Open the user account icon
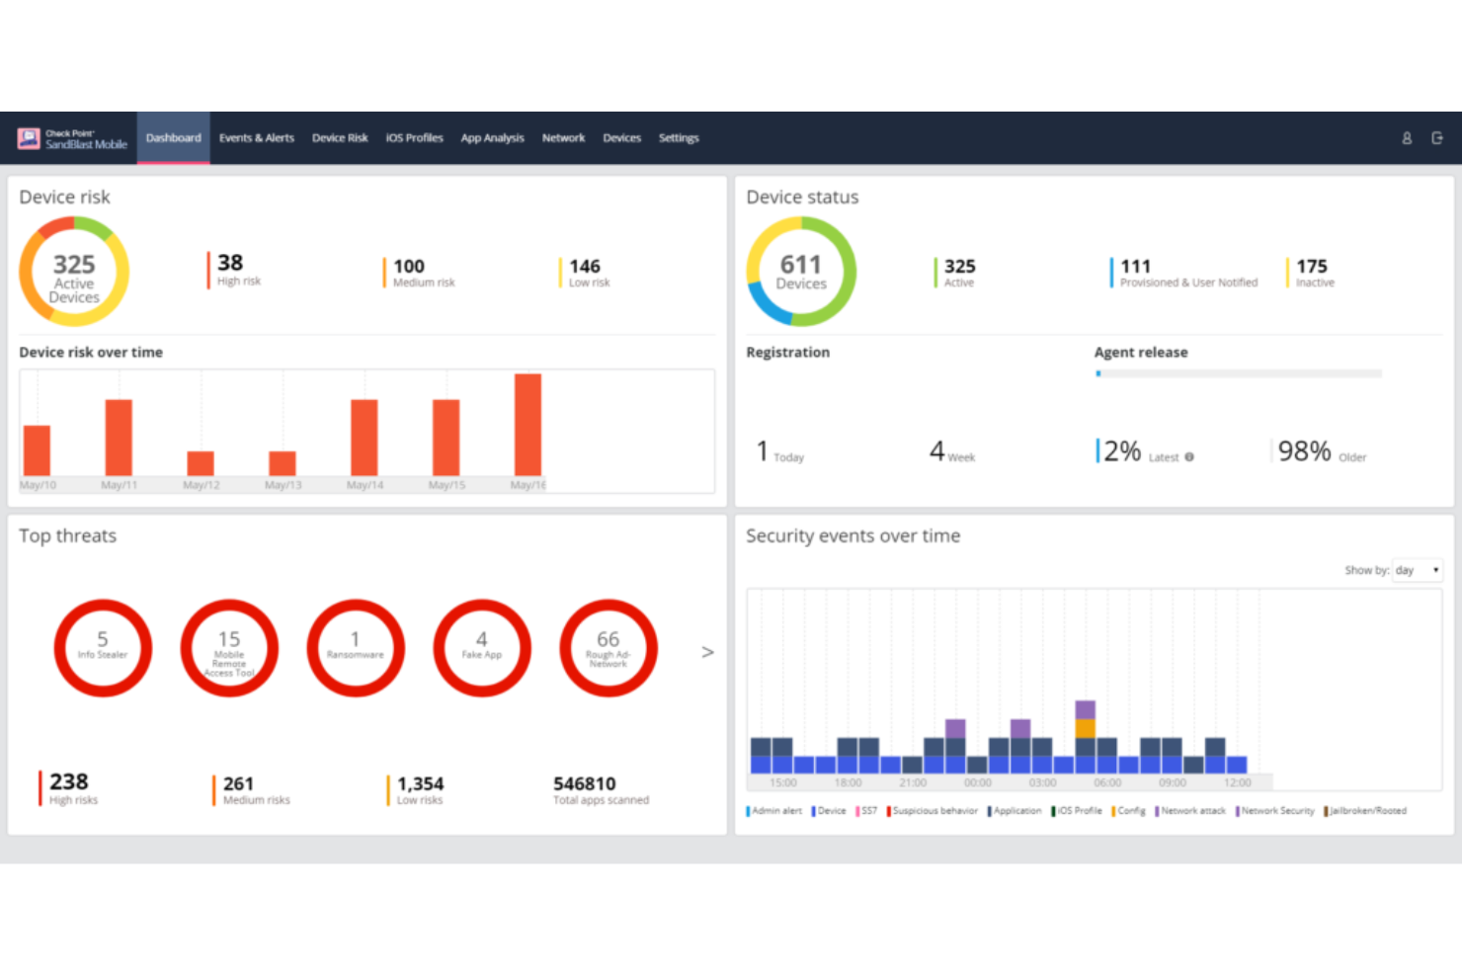 [x=1407, y=138]
